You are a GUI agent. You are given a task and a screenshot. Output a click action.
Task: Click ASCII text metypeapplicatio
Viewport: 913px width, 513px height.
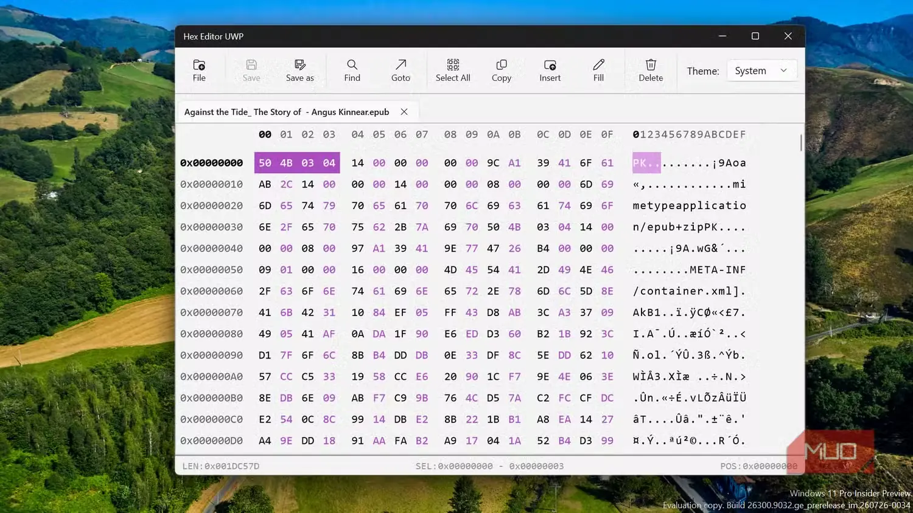[x=690, y=205]
